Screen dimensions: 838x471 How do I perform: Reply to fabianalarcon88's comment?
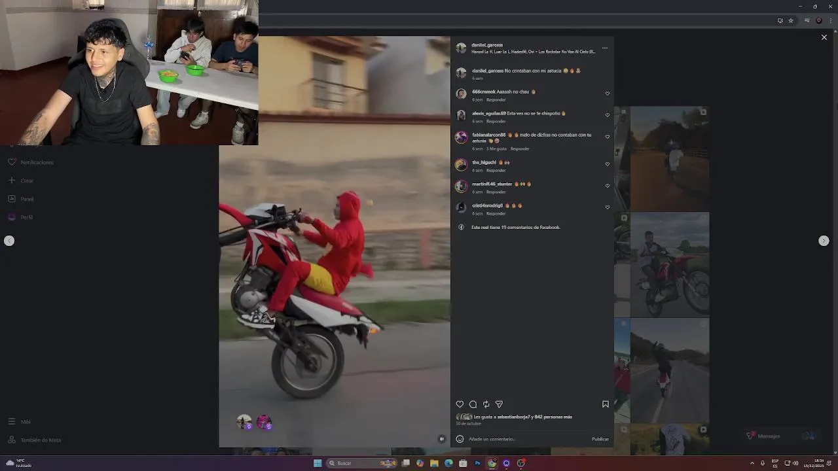click(x=520, y=148)
